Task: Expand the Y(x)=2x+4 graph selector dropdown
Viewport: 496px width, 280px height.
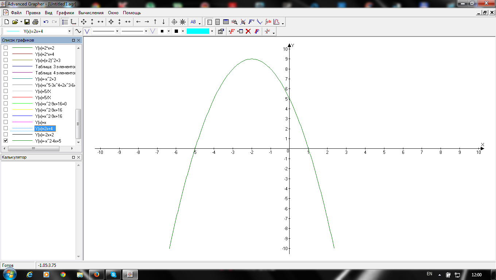Action: click(x=69, y=31)
